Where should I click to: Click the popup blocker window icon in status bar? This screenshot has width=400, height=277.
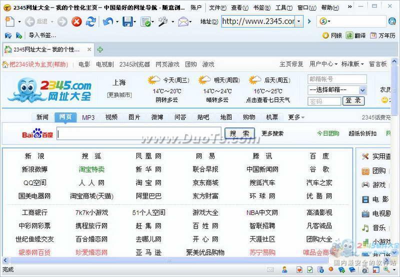click(376, 270)
